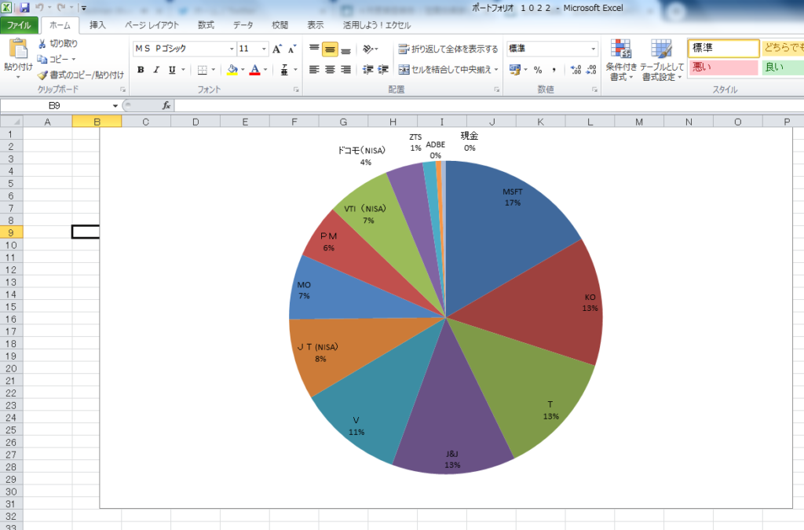
Task: Open Conditional Formatting icon menu
Action: [x=621, y=49]
